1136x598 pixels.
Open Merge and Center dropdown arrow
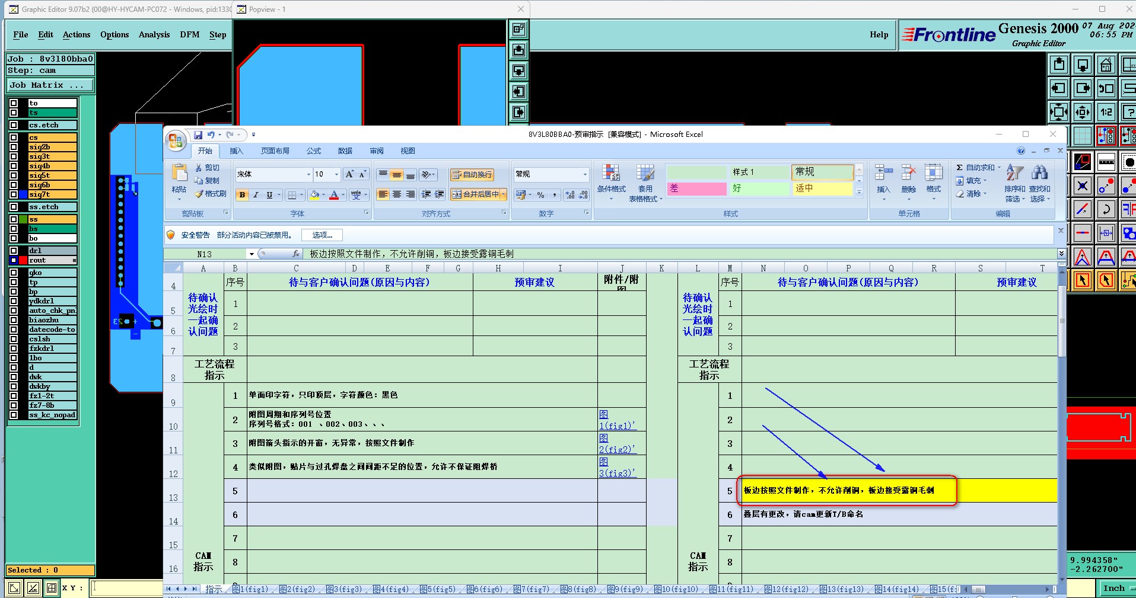coord(504,194)
